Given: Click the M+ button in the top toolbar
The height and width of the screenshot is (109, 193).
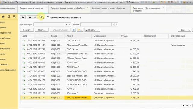Looking at the screenshot, I should pyautogui.click(x=172, y=2).
